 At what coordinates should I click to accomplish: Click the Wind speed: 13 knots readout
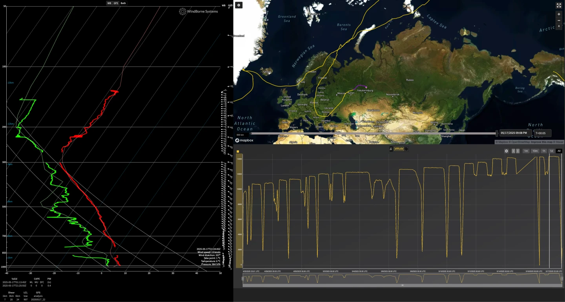(x=208, y=252)
